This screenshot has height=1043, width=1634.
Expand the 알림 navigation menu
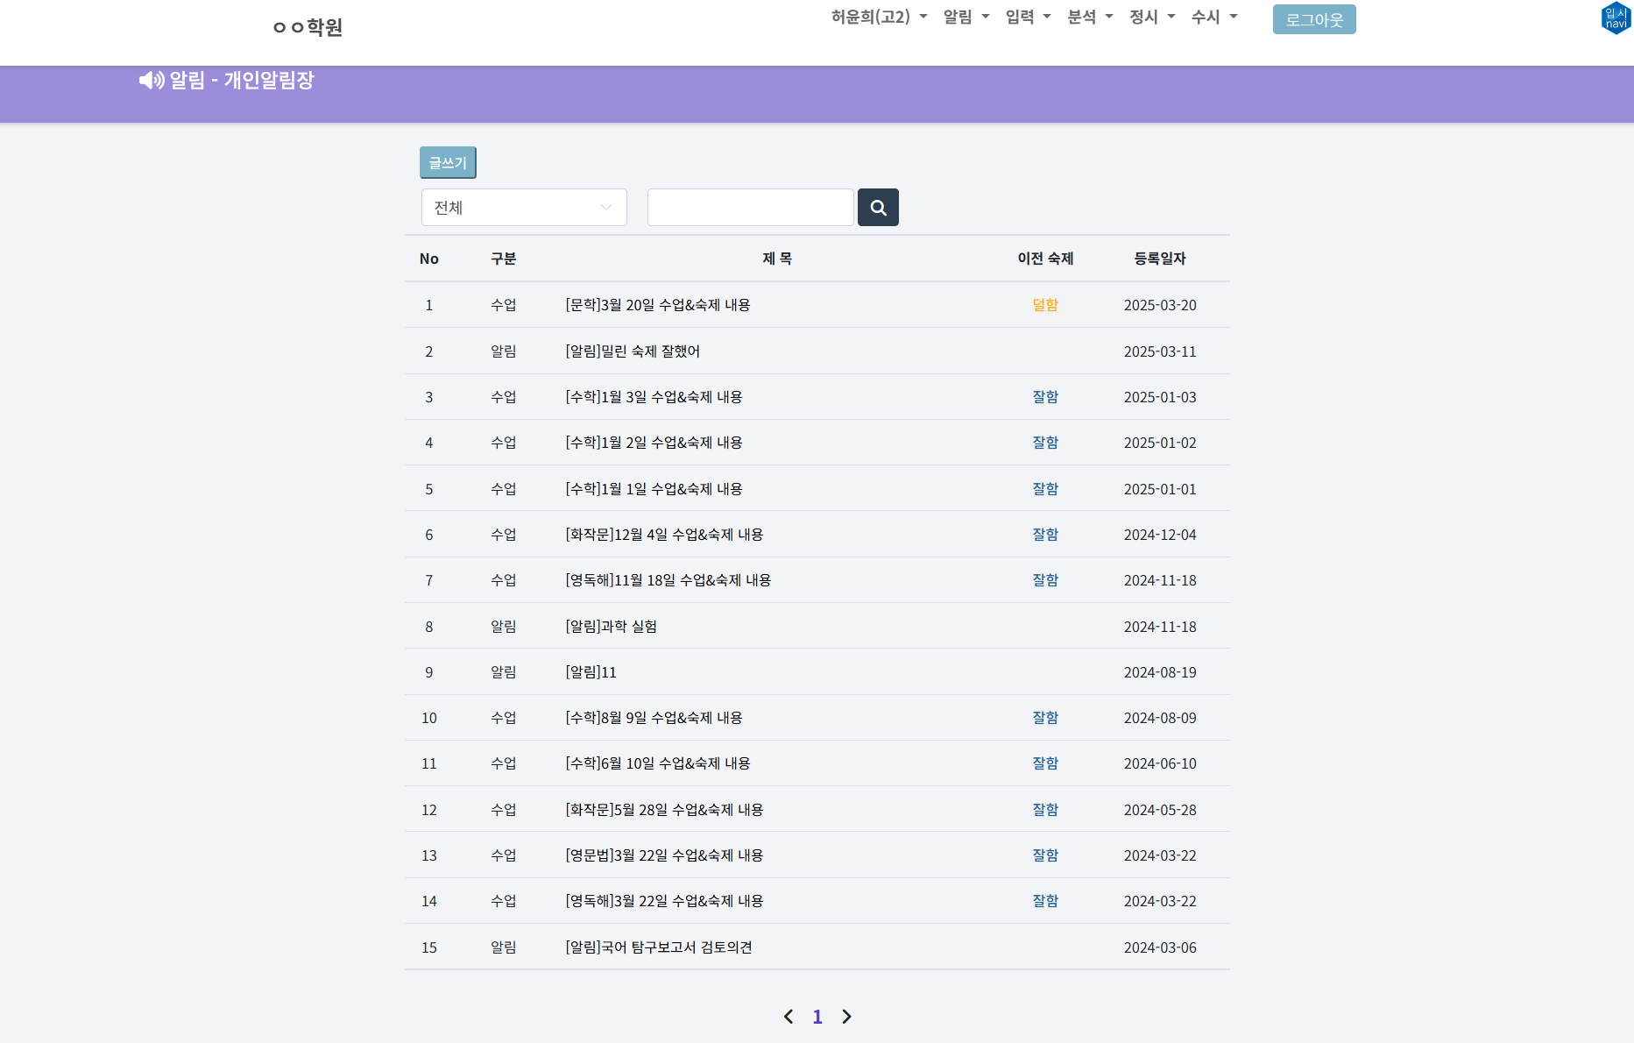(x=966, y=17)
